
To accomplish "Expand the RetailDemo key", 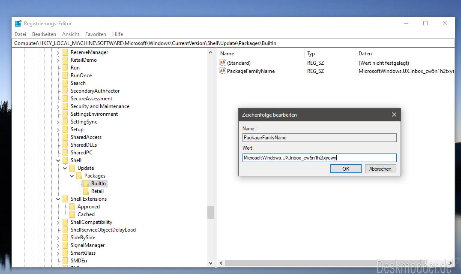I will tap(58, 60).
